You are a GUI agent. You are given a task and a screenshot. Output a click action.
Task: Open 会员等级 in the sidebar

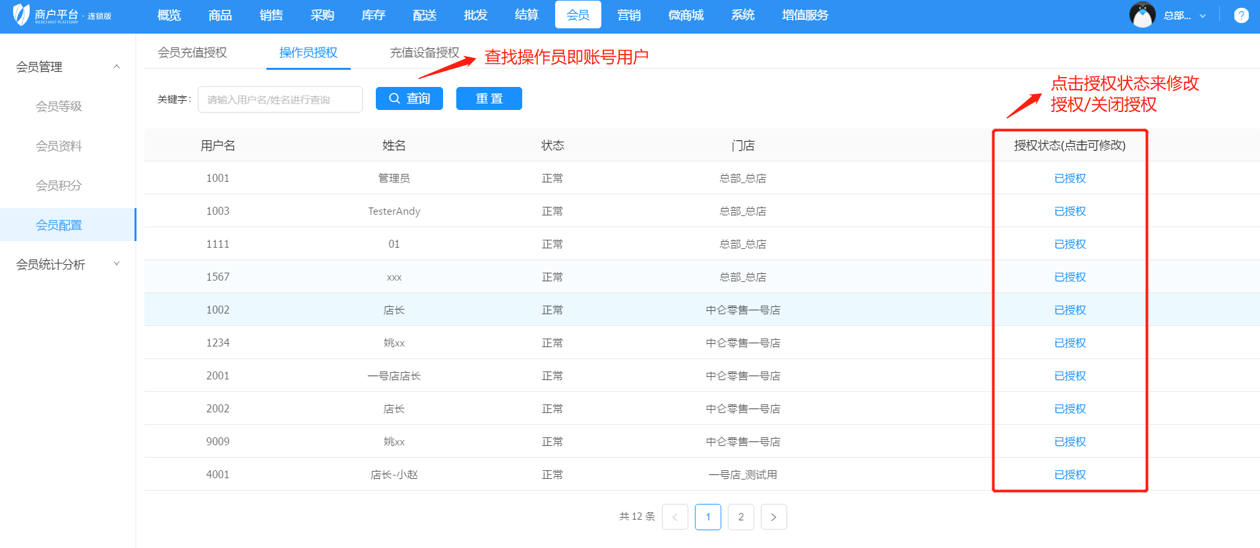pyautogui.click(x=59, y=106)
